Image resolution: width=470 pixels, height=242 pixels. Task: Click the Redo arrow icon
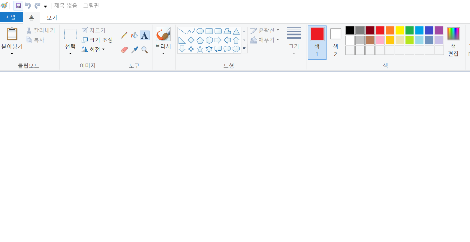(37, 6)
